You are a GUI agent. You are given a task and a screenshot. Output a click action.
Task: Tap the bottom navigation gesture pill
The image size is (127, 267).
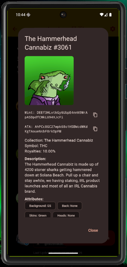pos(63,253)
